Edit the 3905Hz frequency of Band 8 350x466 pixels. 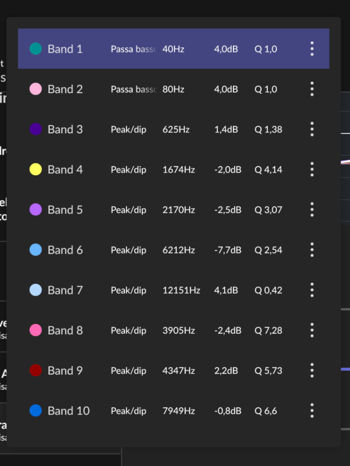coord(179,330)
